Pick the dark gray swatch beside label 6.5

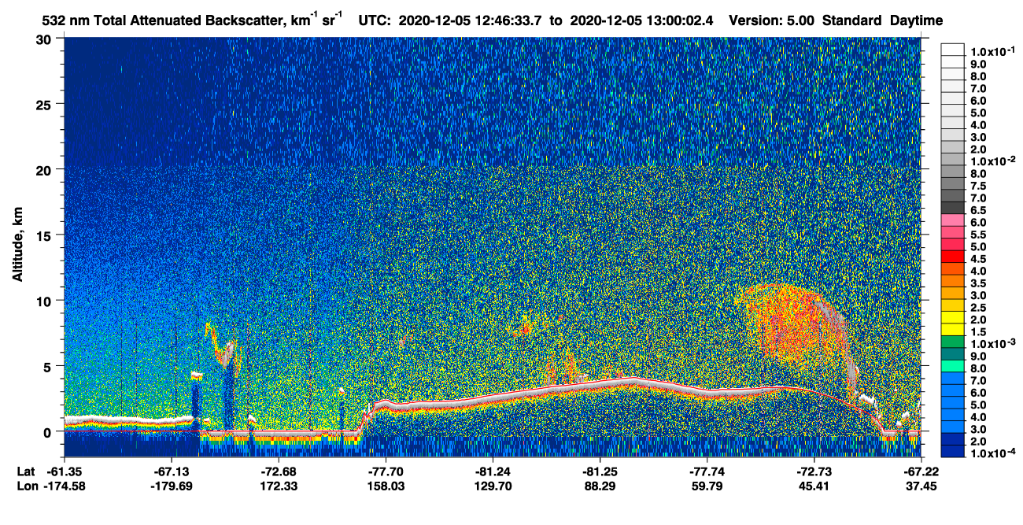coord(952,208)
